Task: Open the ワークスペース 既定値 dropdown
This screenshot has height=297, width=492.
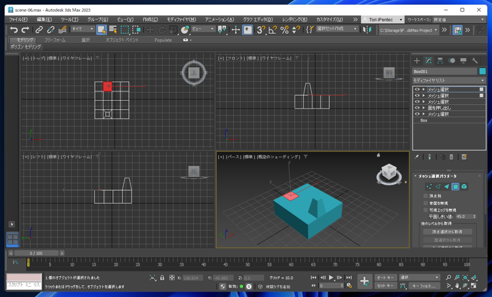Action: click(459, 20)
